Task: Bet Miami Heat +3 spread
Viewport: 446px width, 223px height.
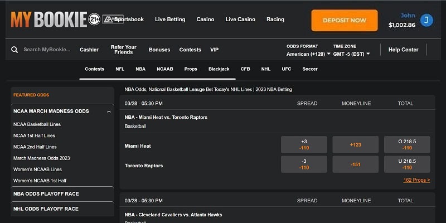Action: pyautogui.click(x=304, y=144)
